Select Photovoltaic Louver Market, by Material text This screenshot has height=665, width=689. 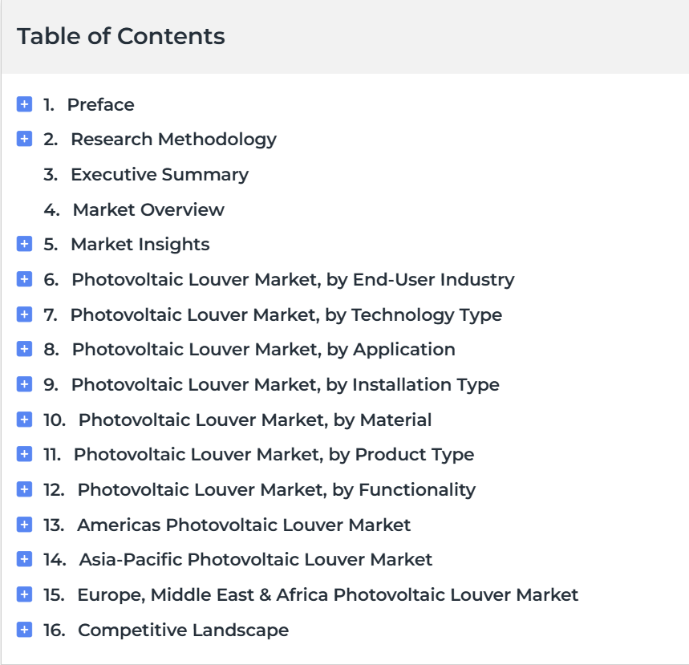(255, 420)
